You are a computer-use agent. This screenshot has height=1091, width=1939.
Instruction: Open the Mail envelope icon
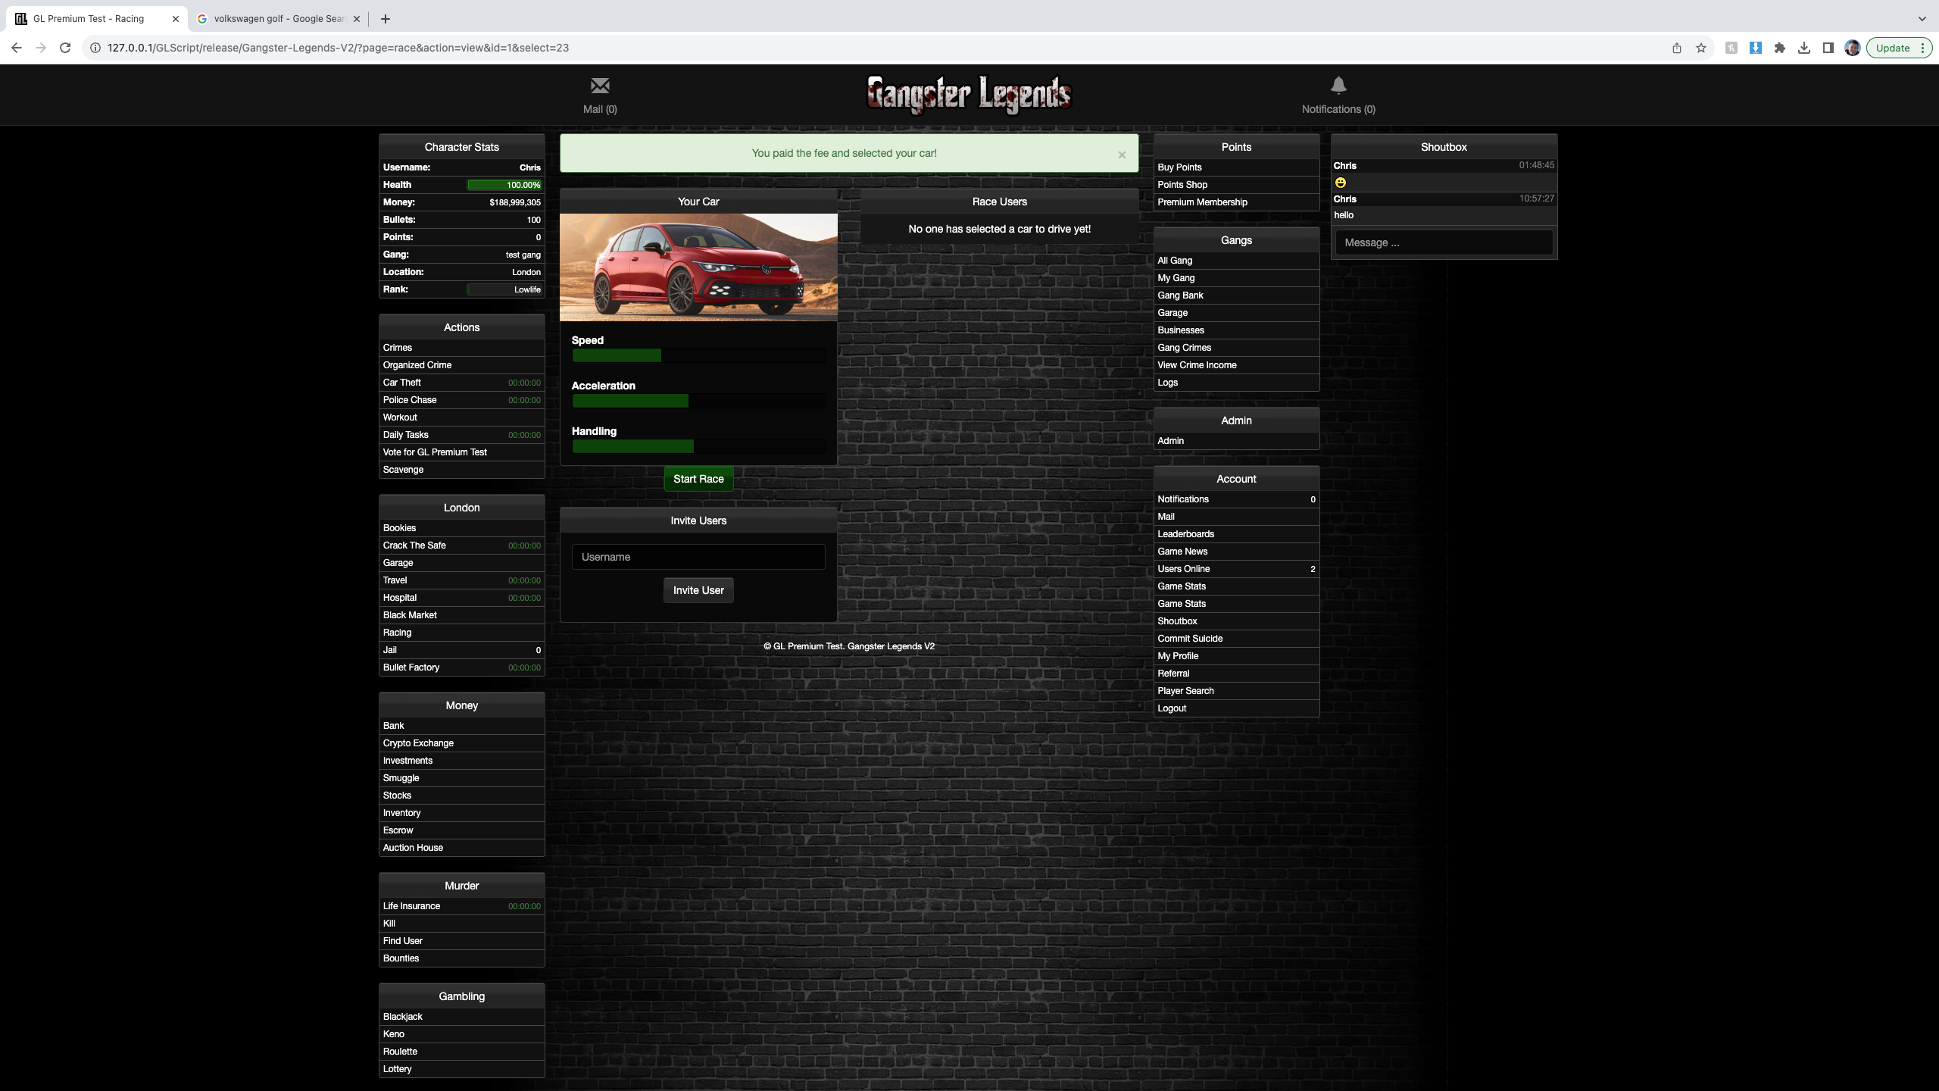point(600,86)
